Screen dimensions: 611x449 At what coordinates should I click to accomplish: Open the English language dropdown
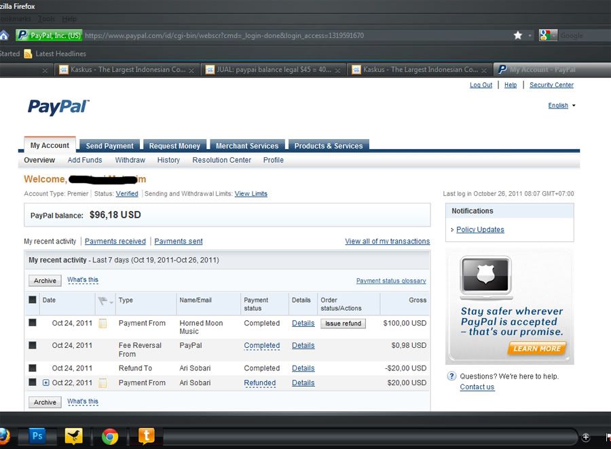pos(561,106)
